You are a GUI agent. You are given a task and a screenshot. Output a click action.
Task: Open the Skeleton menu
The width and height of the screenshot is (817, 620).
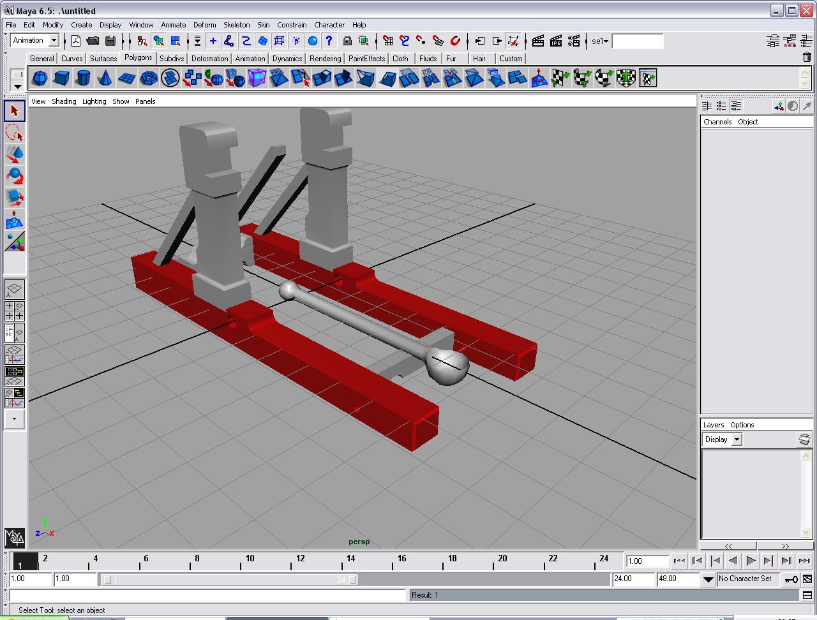point(236,25)
